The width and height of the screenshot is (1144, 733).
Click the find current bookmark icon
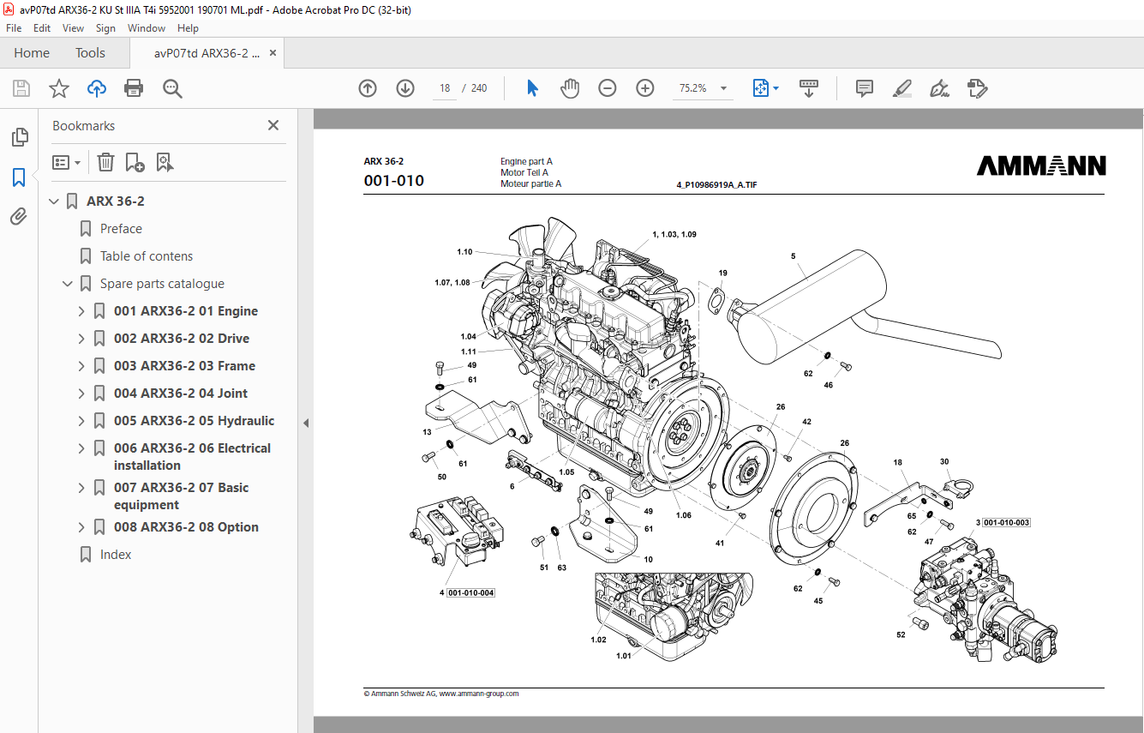[165, 162]
